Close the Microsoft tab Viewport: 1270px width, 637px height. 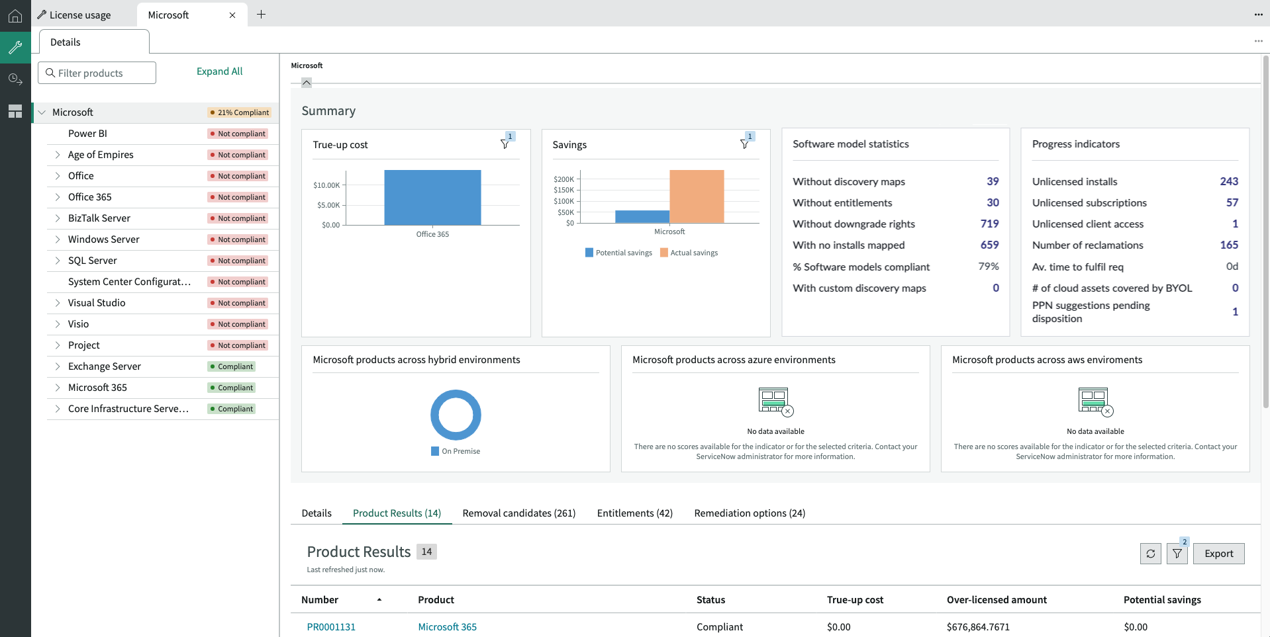click(232, 15)
